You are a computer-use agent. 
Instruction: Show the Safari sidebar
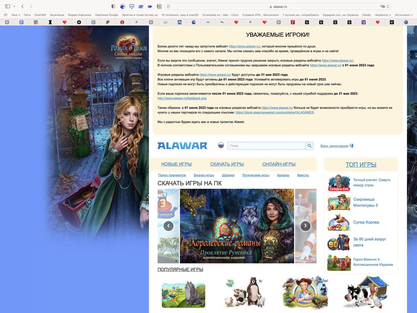(x=8, y=6)
